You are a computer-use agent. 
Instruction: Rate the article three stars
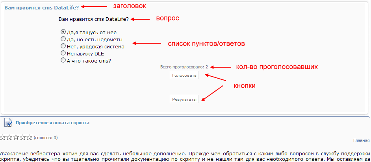coord(16,138)
